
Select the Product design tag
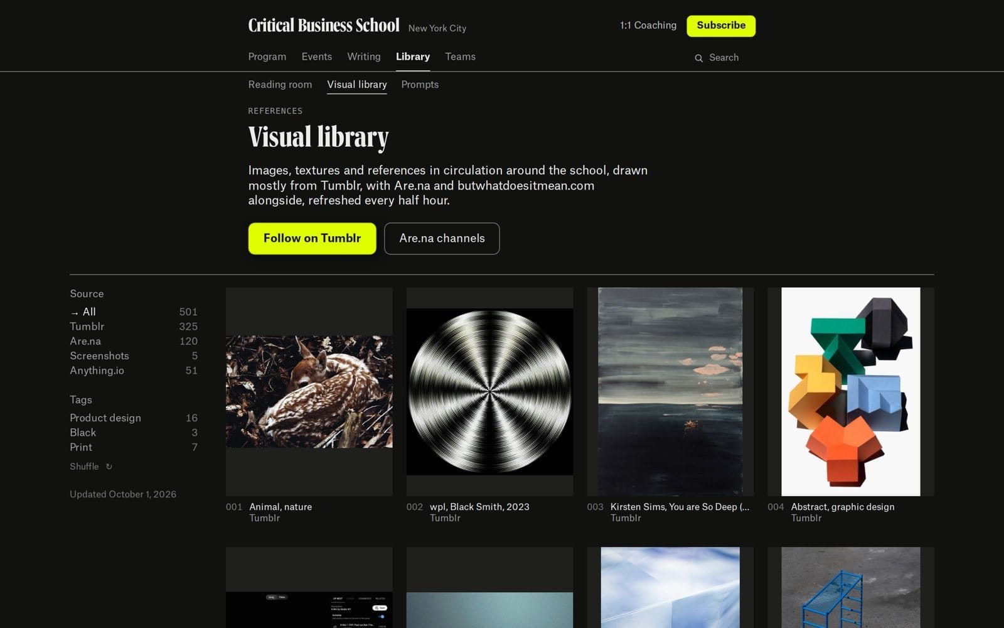pos(134,418)
